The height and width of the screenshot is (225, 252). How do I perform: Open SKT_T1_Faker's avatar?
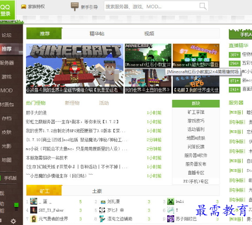click(x=34, y=210)
